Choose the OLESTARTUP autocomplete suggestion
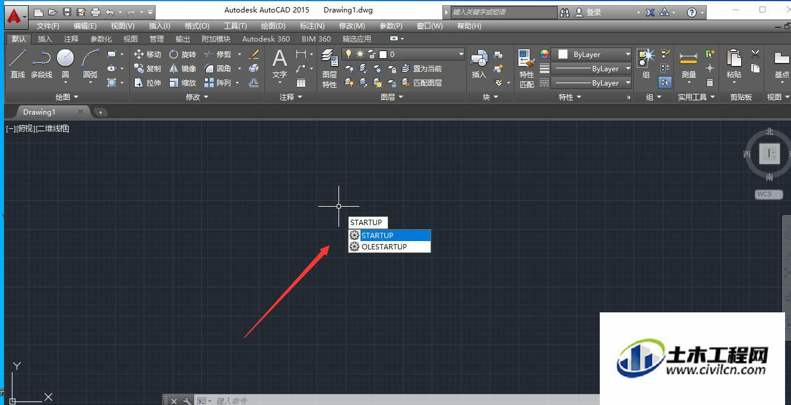This screenshot has width=791, height=405. click(390, 246)
